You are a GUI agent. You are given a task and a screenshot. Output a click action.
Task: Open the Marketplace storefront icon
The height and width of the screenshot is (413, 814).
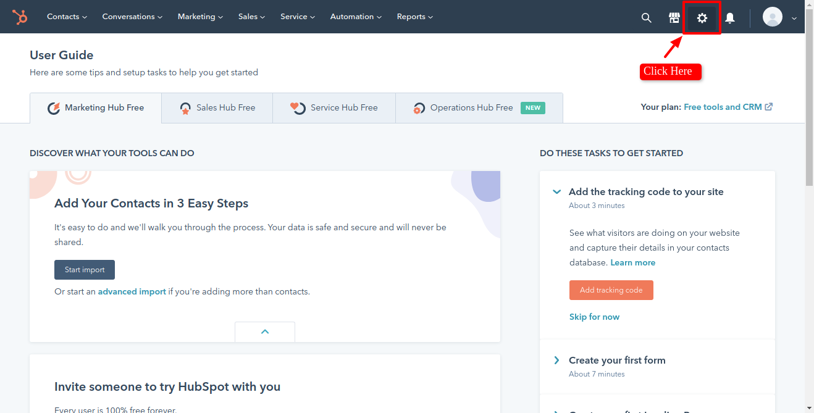674,18
